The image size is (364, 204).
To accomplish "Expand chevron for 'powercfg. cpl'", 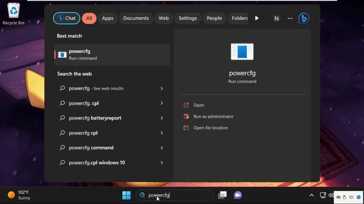I will click(x=162, y=103).
